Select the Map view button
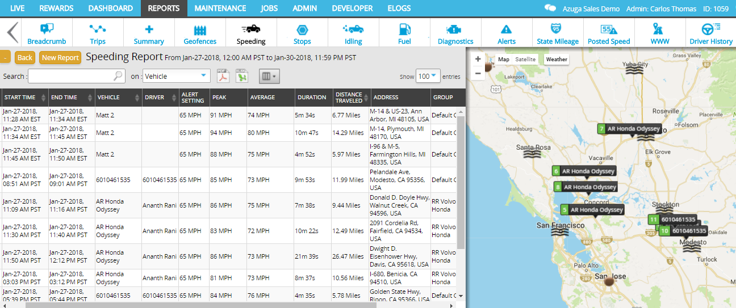Image resolution: width=736 pixels, height=308 pixels. (504, 59)
